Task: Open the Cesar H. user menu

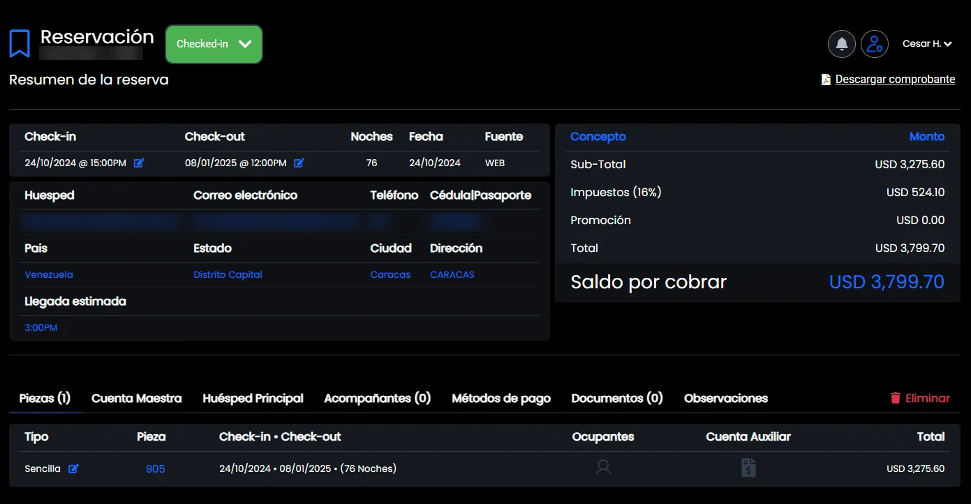Action: coord(927,44)
